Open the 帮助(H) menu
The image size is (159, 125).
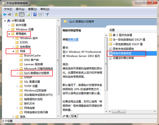[x=45, y=9]
